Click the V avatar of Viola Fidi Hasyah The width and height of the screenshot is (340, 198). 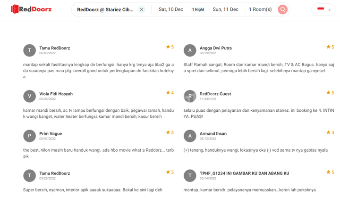[x=29, y=96]
